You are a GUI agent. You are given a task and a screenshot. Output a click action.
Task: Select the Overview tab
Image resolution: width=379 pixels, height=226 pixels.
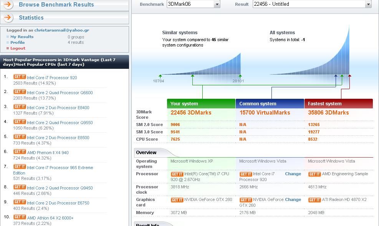[146, 153]
